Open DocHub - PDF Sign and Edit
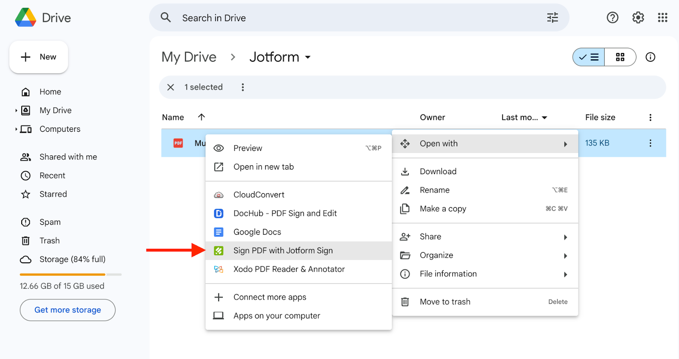Viewport: 679px width, 359px height. pos(285,214)
